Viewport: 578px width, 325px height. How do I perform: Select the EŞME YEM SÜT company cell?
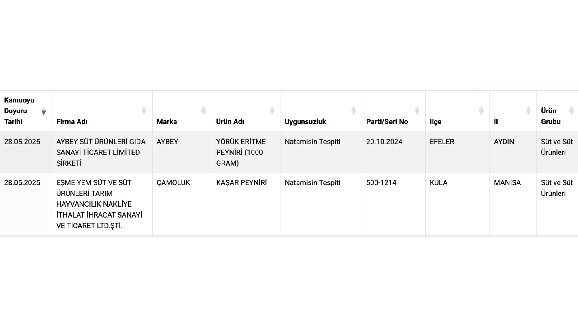pyautogui.click(x=102, y=204)
